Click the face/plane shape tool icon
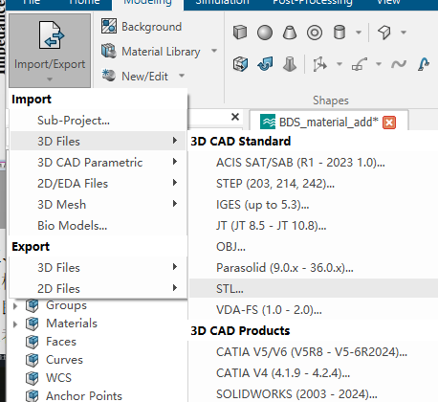 click(383, 33)
